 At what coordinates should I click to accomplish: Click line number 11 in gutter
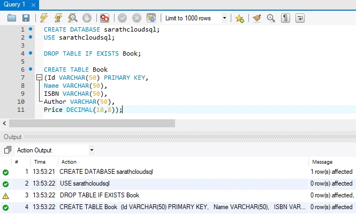click(21, 110)
